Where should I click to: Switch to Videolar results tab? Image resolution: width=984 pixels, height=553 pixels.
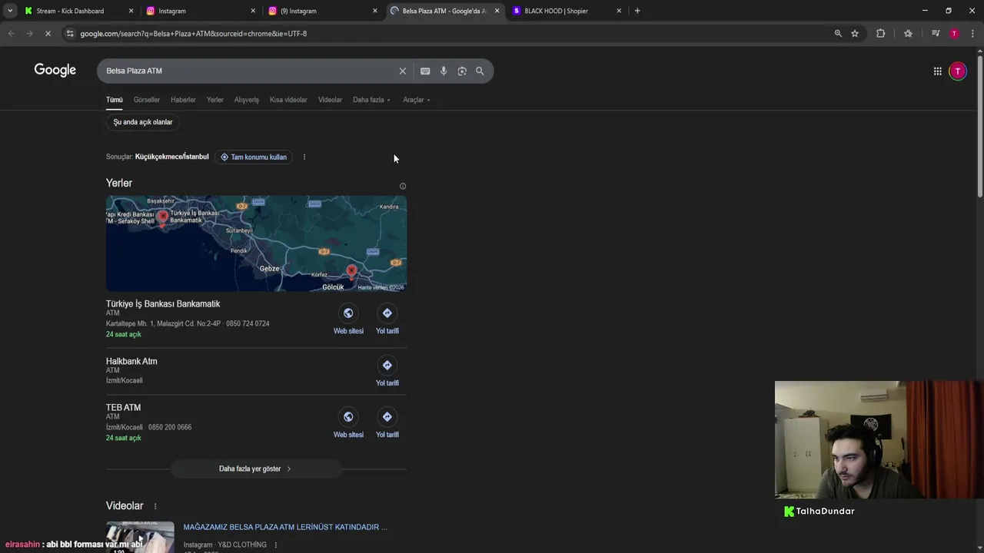click(330, 100)
